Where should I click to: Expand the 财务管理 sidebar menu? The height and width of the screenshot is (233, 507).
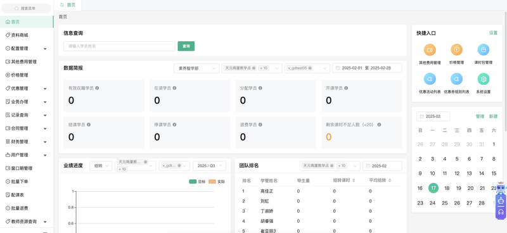click(27, 142)
